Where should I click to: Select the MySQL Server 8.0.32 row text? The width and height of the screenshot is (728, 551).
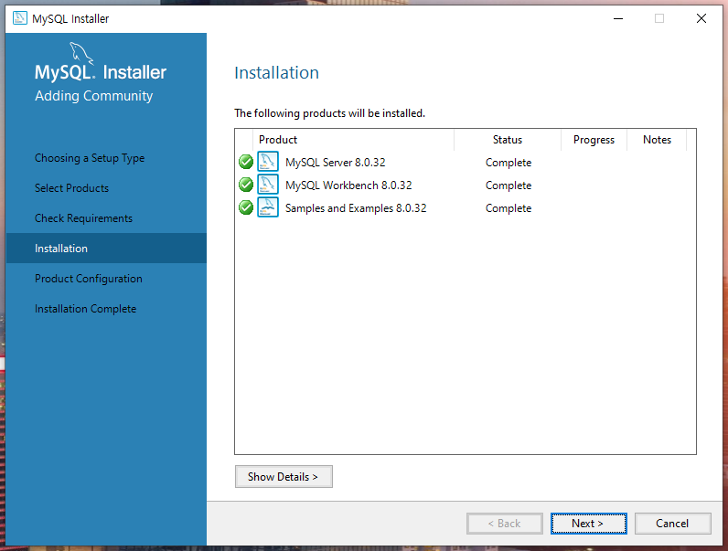336,163
